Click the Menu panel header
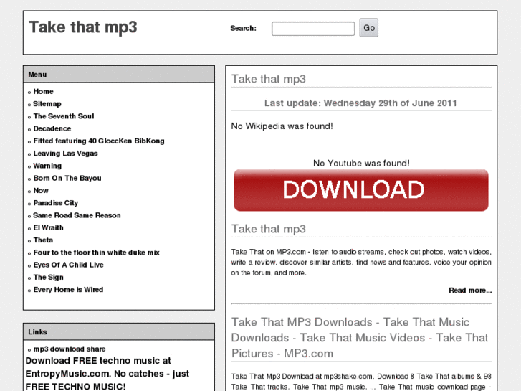Viewport: 521px width, 391px height. tap(119, 74)
